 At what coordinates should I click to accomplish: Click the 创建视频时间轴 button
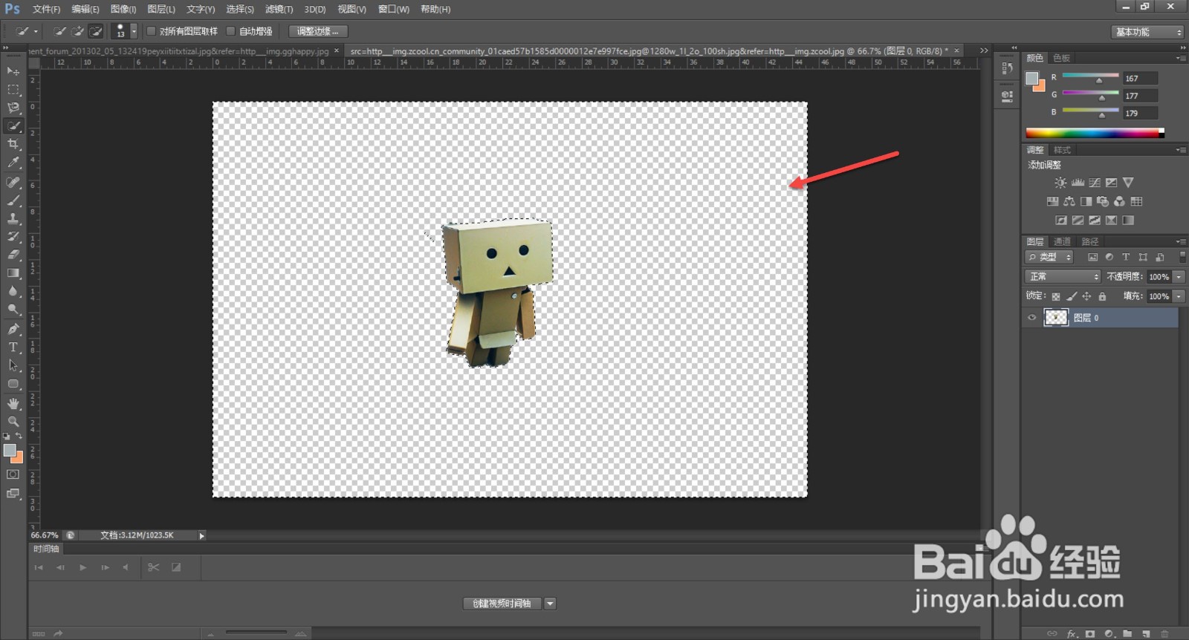click(502, 604)
